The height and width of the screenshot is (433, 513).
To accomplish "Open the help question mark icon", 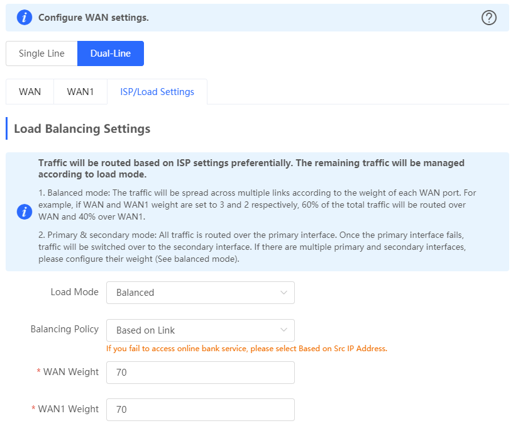I will click(x=488, y=18).
